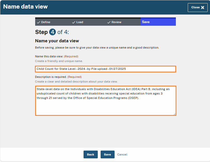This screenshot has width=210, height=162.
Task: Click the data view name input field
Action: (x=106, y=69)
